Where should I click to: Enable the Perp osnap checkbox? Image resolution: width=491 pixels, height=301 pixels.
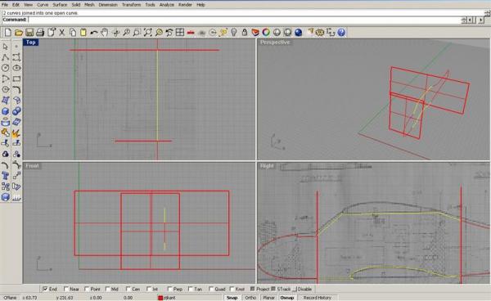169,289
